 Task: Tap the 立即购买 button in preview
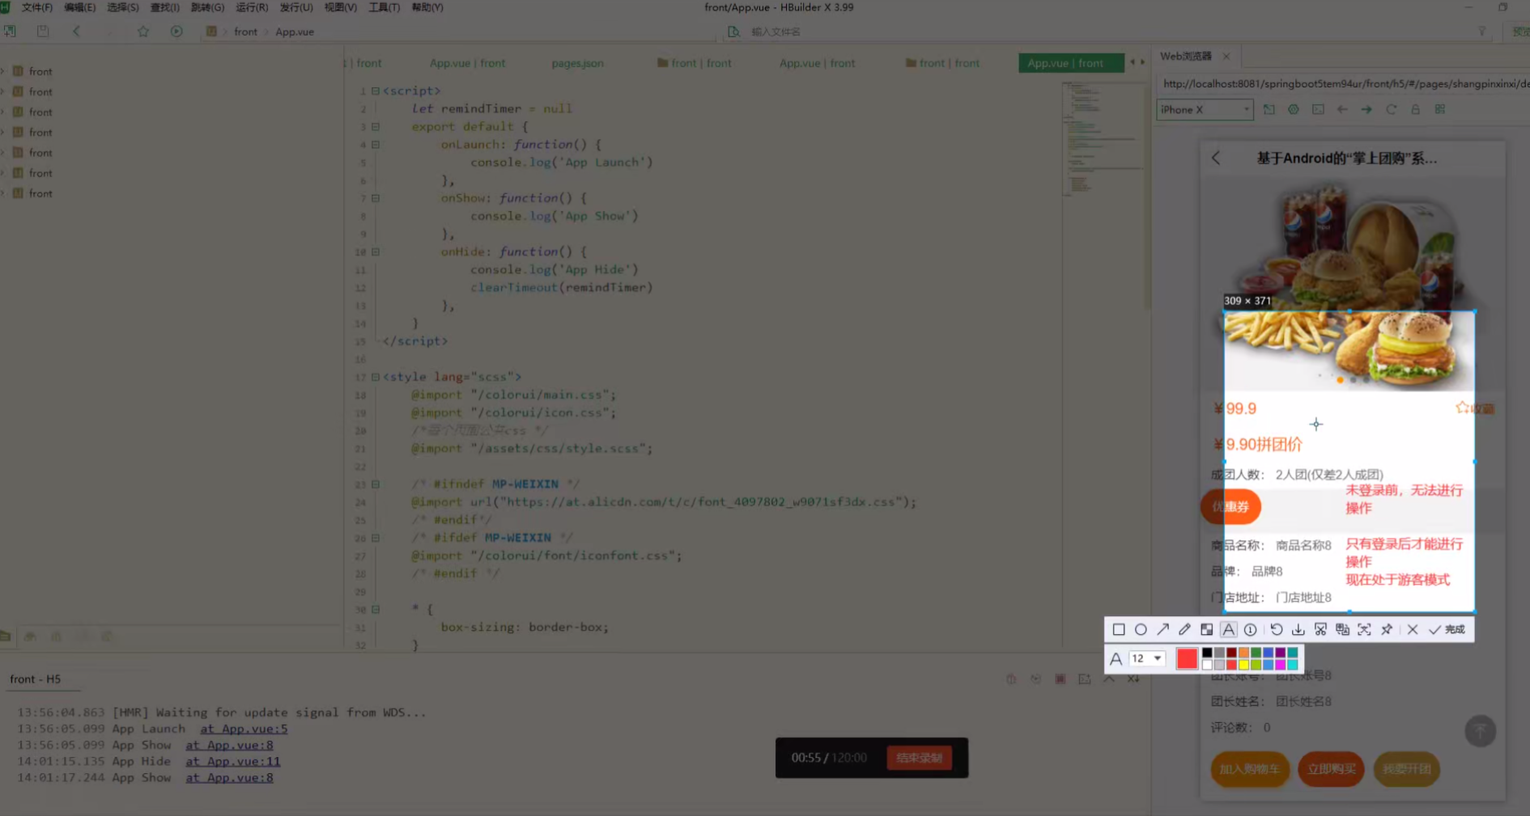click(x=1331, y=769)
